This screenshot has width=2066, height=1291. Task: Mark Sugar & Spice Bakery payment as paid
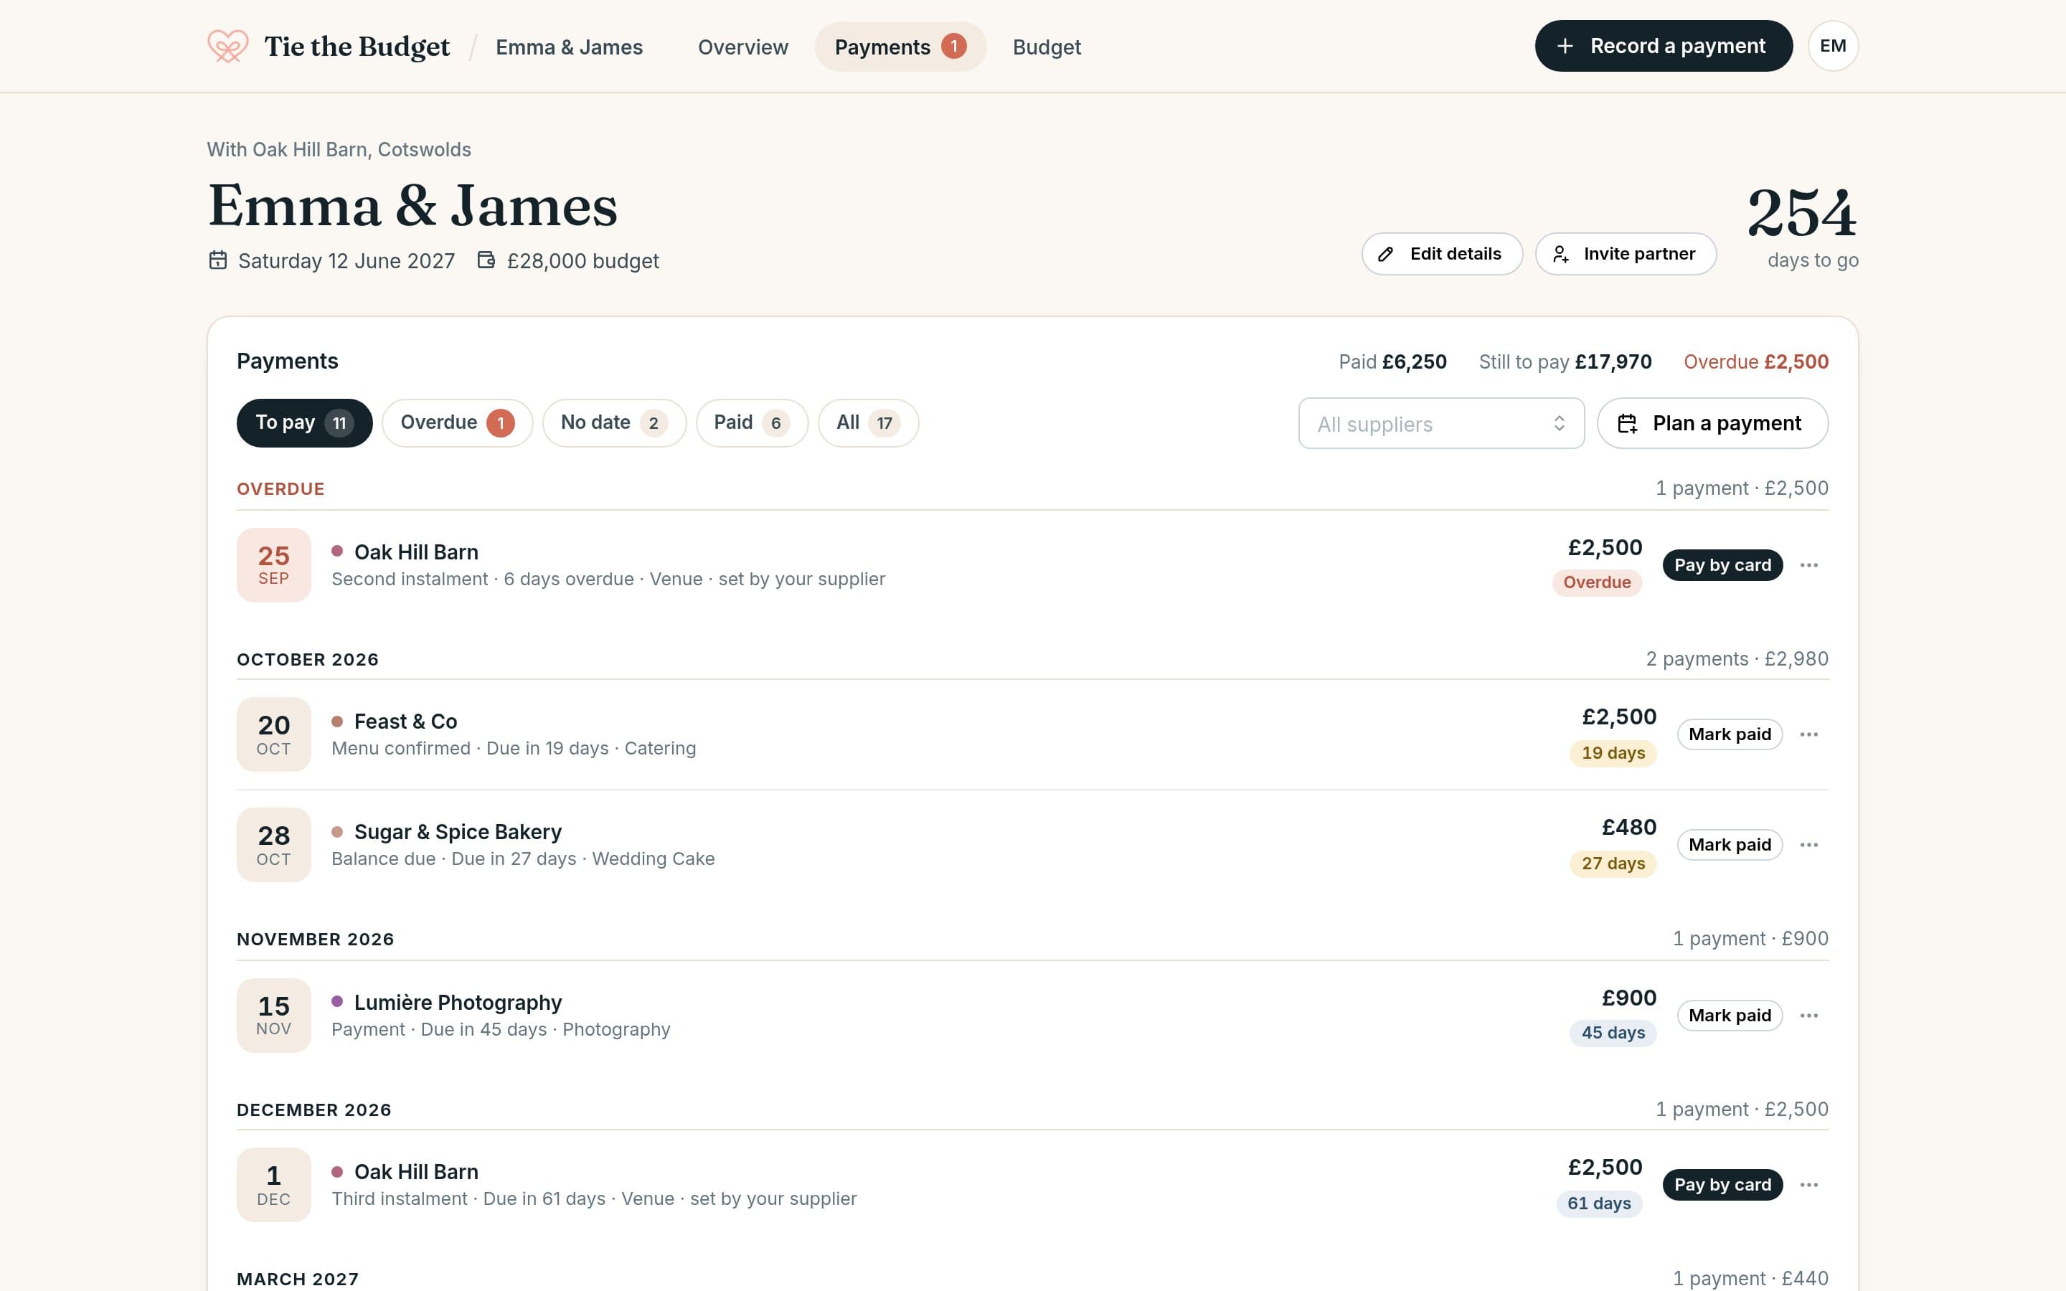[1730, 846]
